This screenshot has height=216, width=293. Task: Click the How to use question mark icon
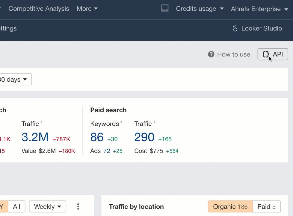[x=211, y=54]
